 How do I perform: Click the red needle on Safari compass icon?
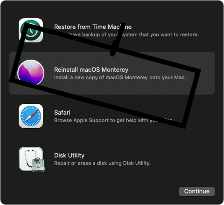click(x=35, y=114)
